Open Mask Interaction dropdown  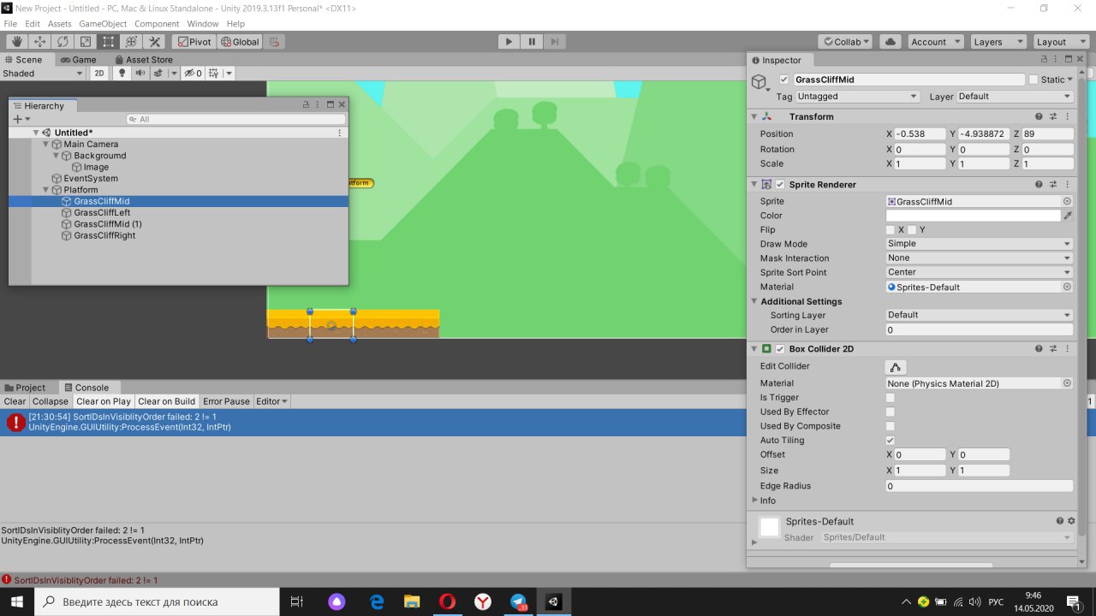[x=979, y=258]
